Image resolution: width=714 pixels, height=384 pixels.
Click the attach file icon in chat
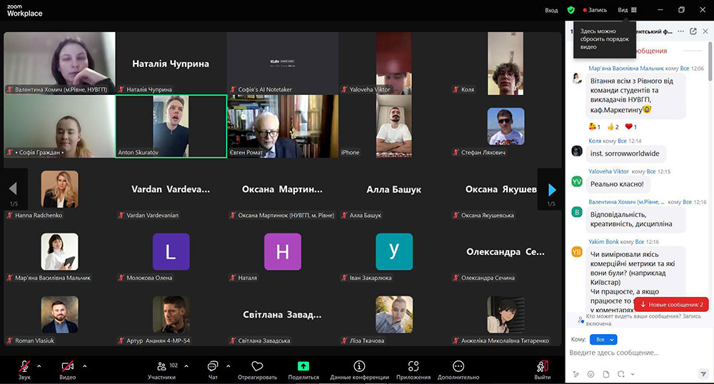pyautogui.click(x=605, y=374)
